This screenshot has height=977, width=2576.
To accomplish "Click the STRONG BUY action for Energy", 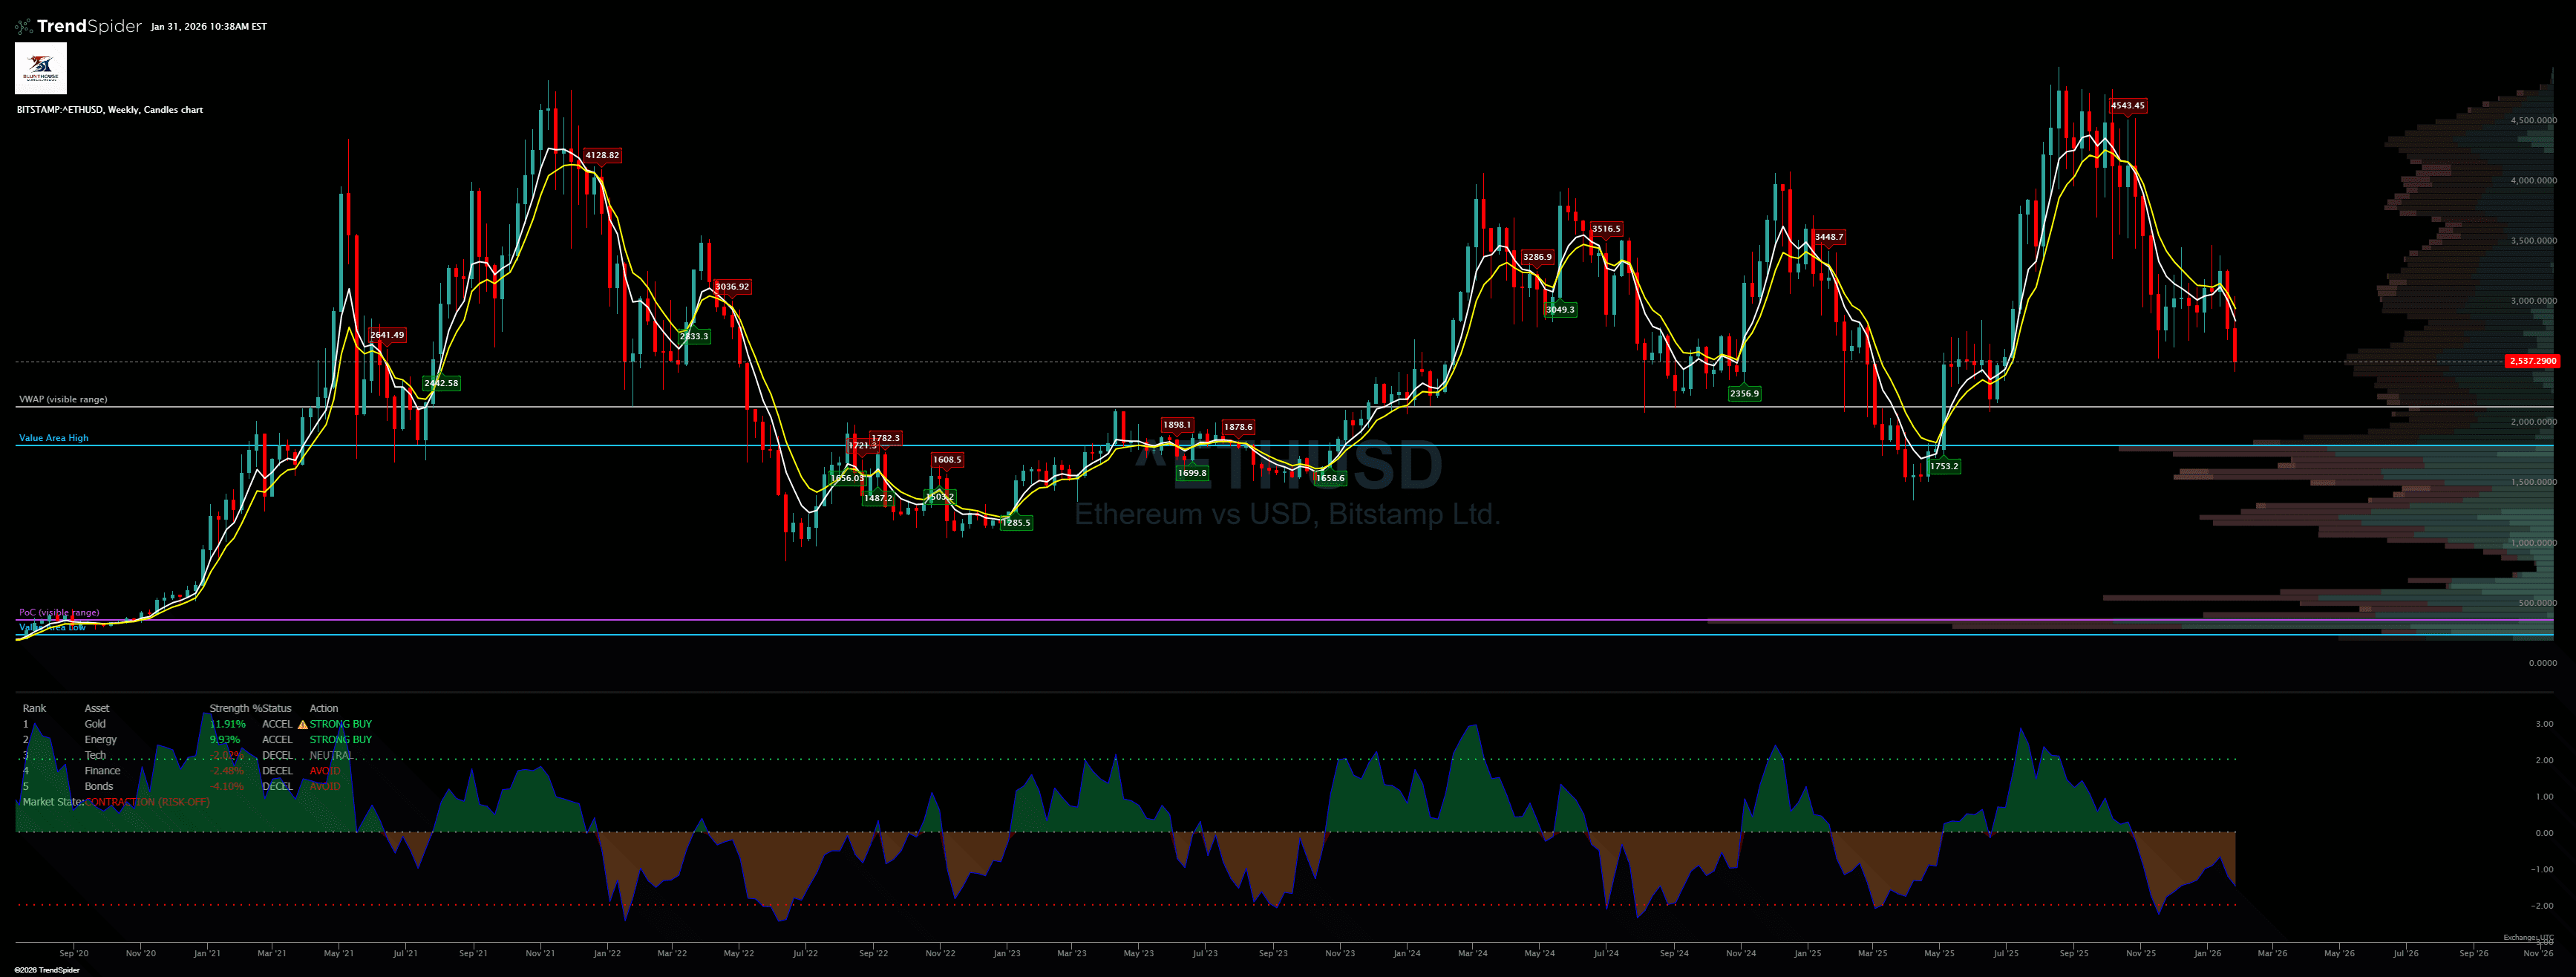I will (340, 740).
